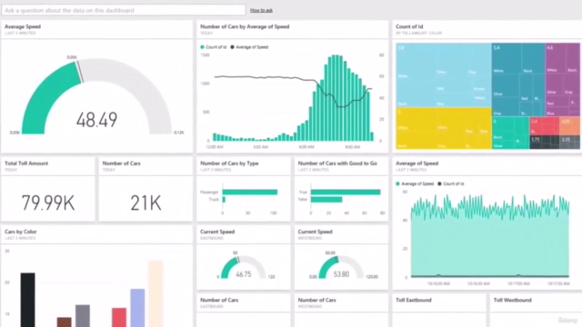Select the teal treemap block labeled 5.4
This screenshot has width=582, height=327.
(518, 80)
